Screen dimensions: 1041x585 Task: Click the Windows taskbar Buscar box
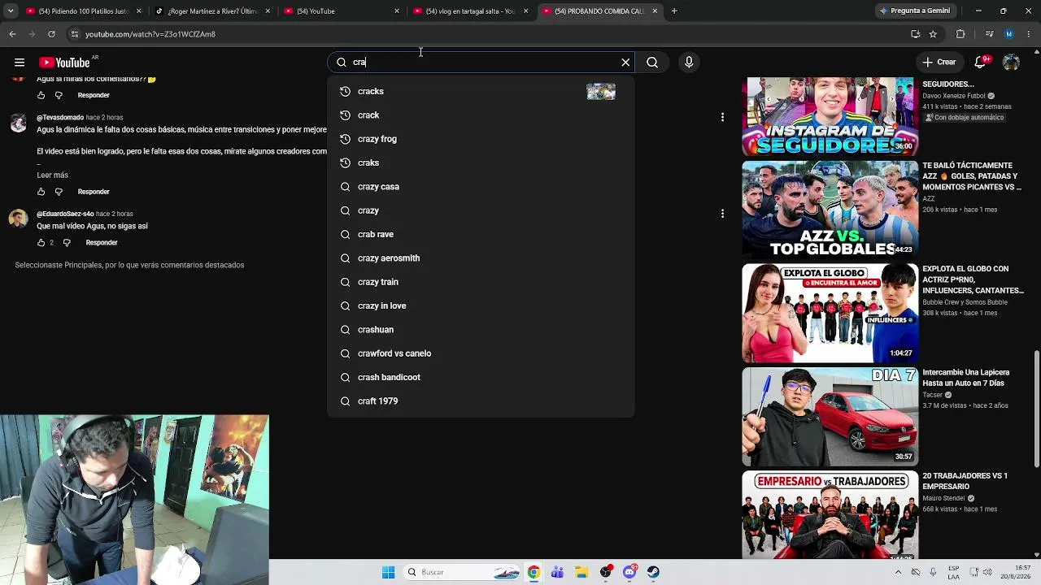464,572
